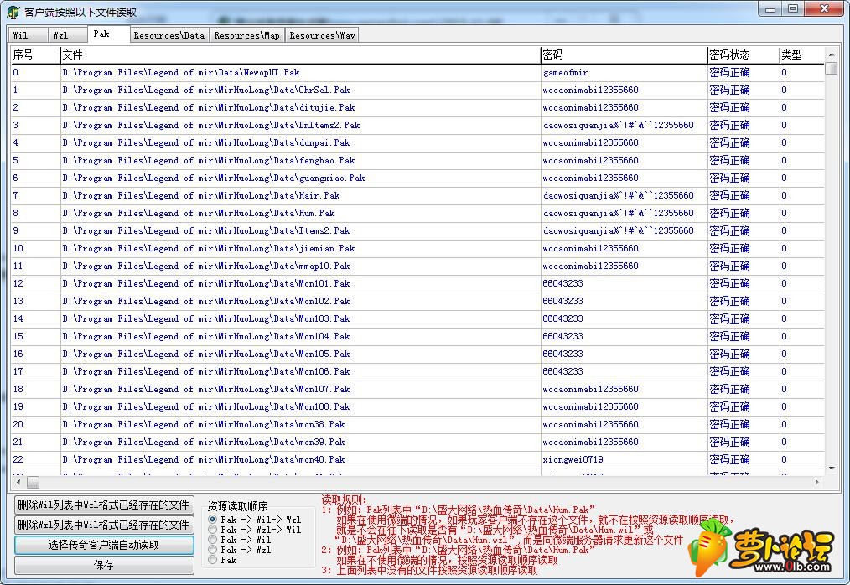
Task: Click the 密码 column header
Action: [x=624, y=54]
